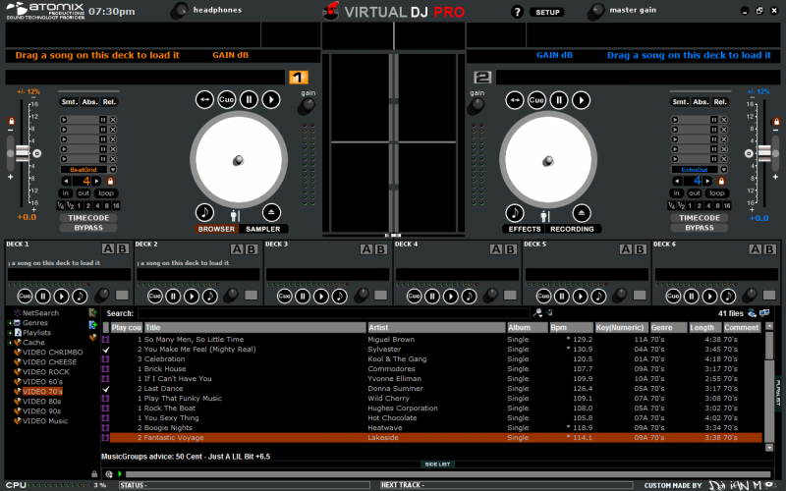Eject the track from the right turntable
The height and width of the screenshot is (491, 786).
[x=582, y=213]
